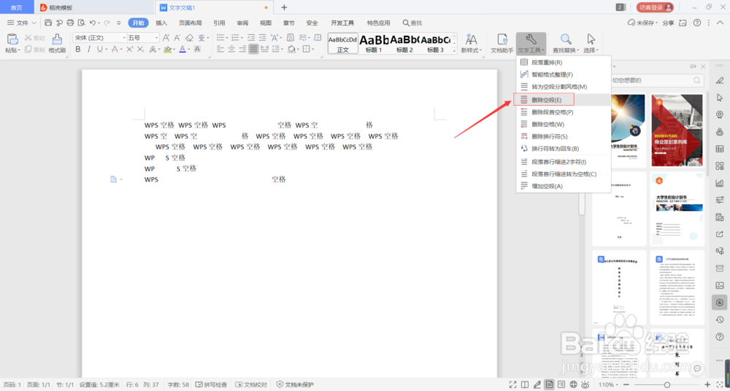Open the 新样式 dropdown
The height and width of the screenshot is (391, 730).
tap(472, 44)
